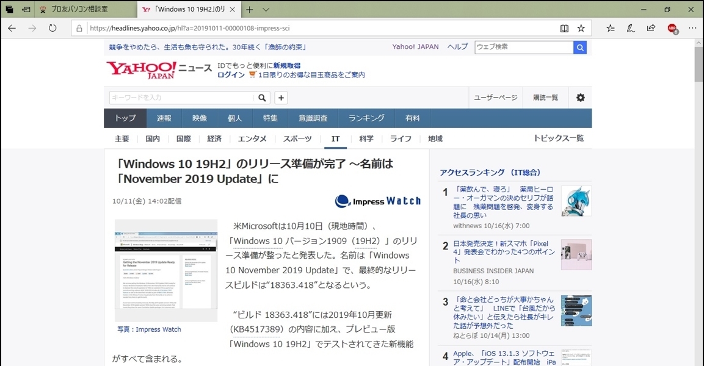Open the ABP extension icon
704x366 pixels.
coord(673,29)
